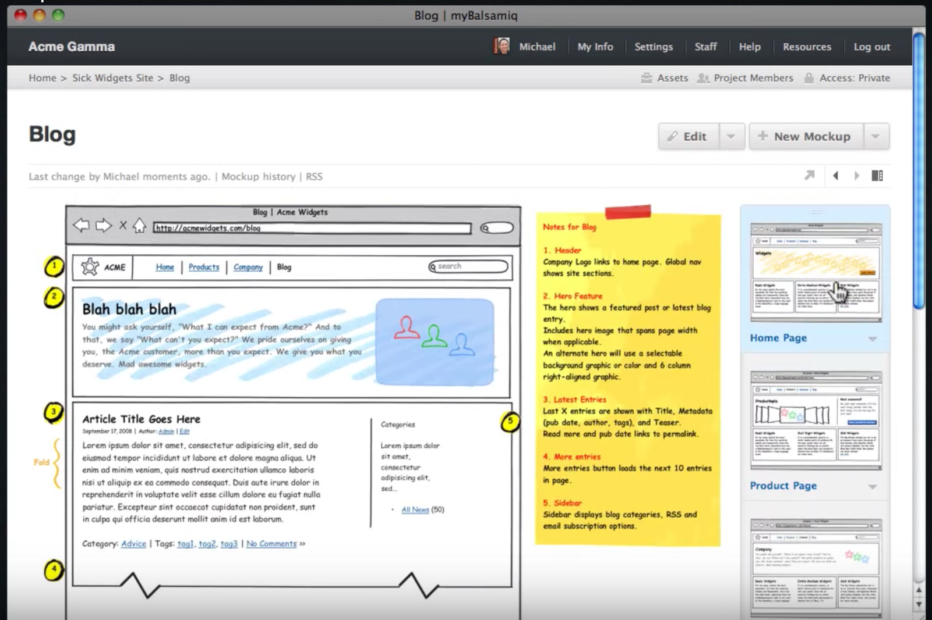Image resolution: width=932 pixels, height=620 pixels.
Task: Open the Home Page mockup title
Action: pos(778,338)
